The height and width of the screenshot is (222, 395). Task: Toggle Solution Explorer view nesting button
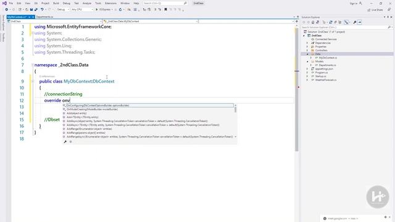click(346, 22)
